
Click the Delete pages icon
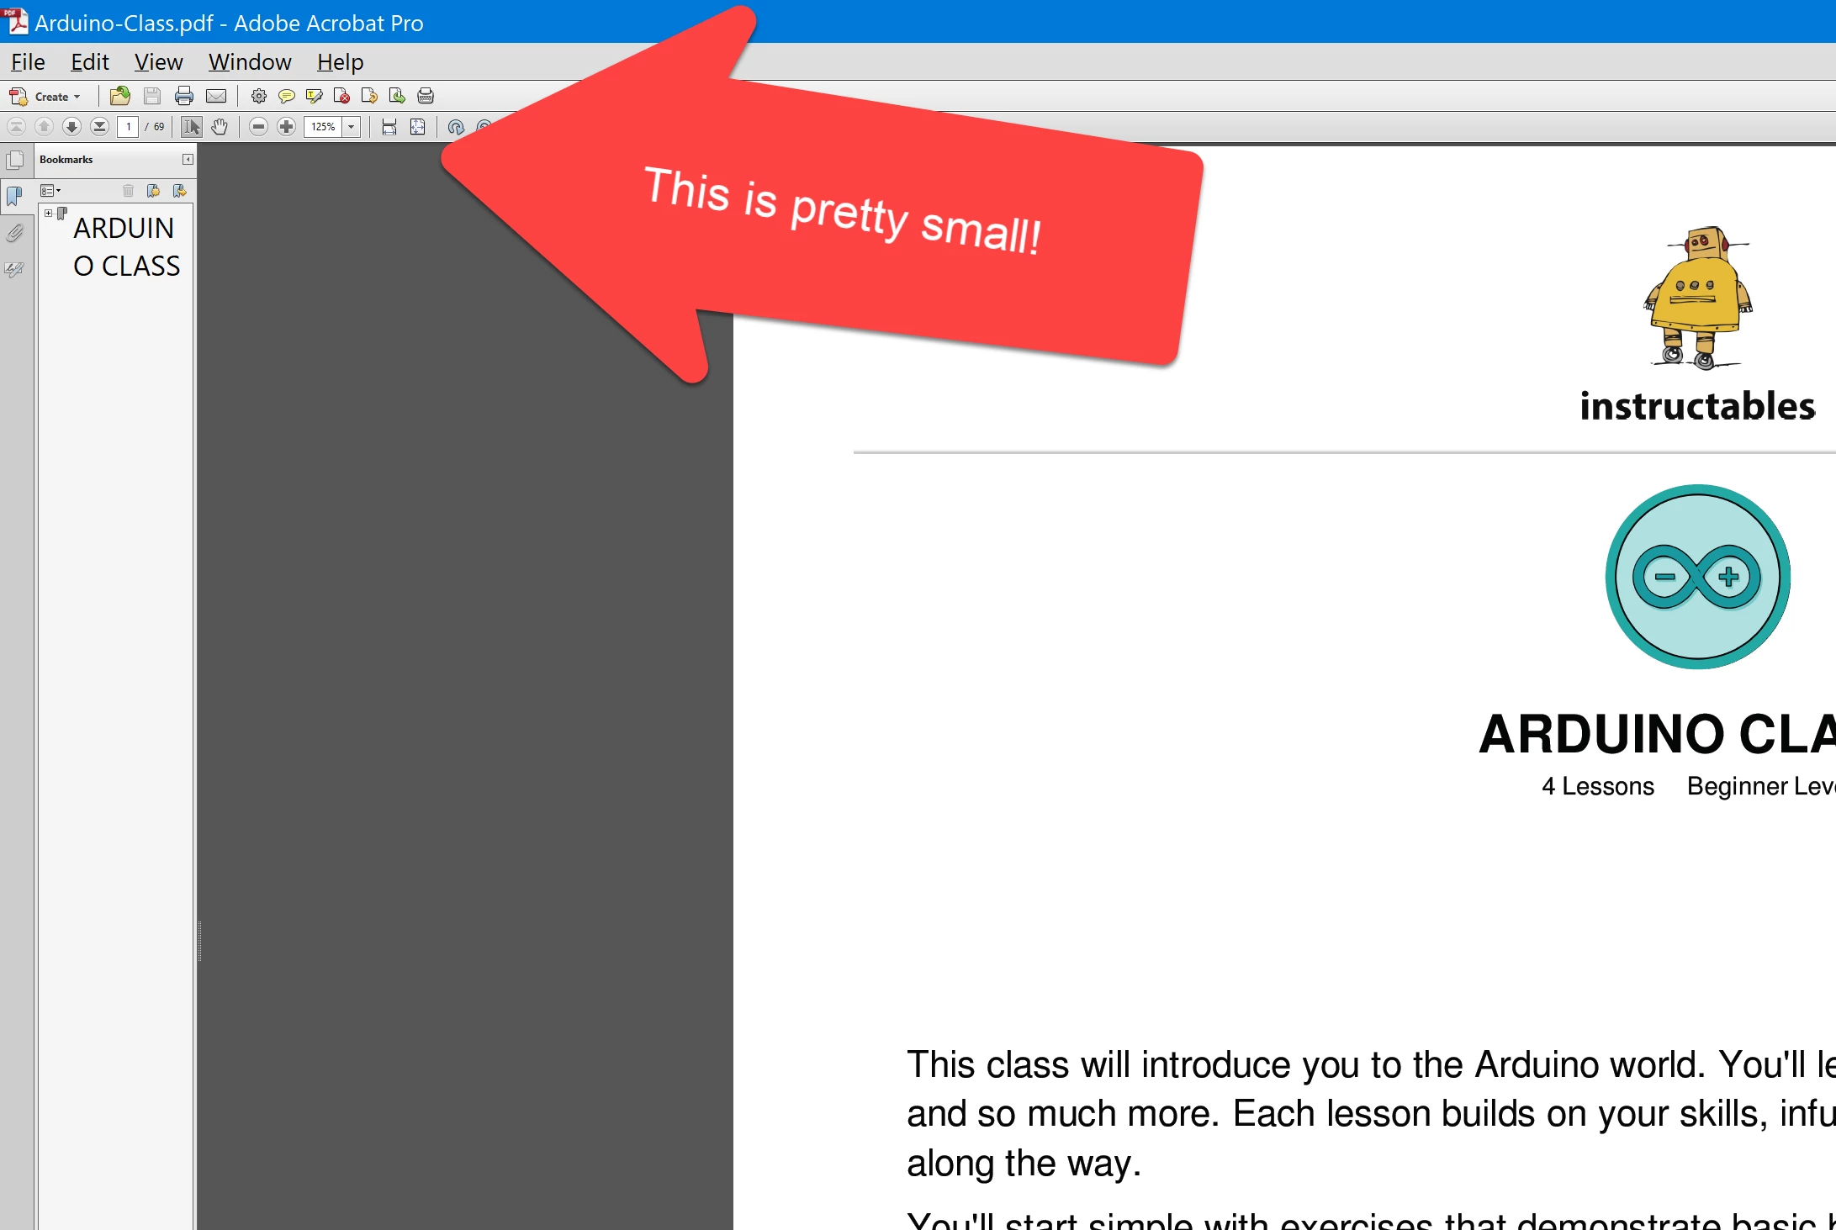(341, 96)
